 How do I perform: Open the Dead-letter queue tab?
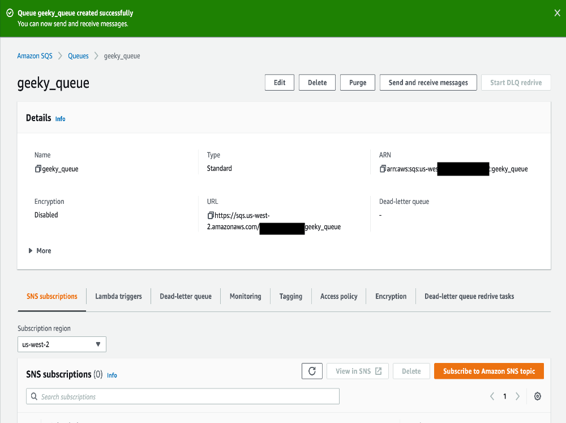[x=186, y=296]
